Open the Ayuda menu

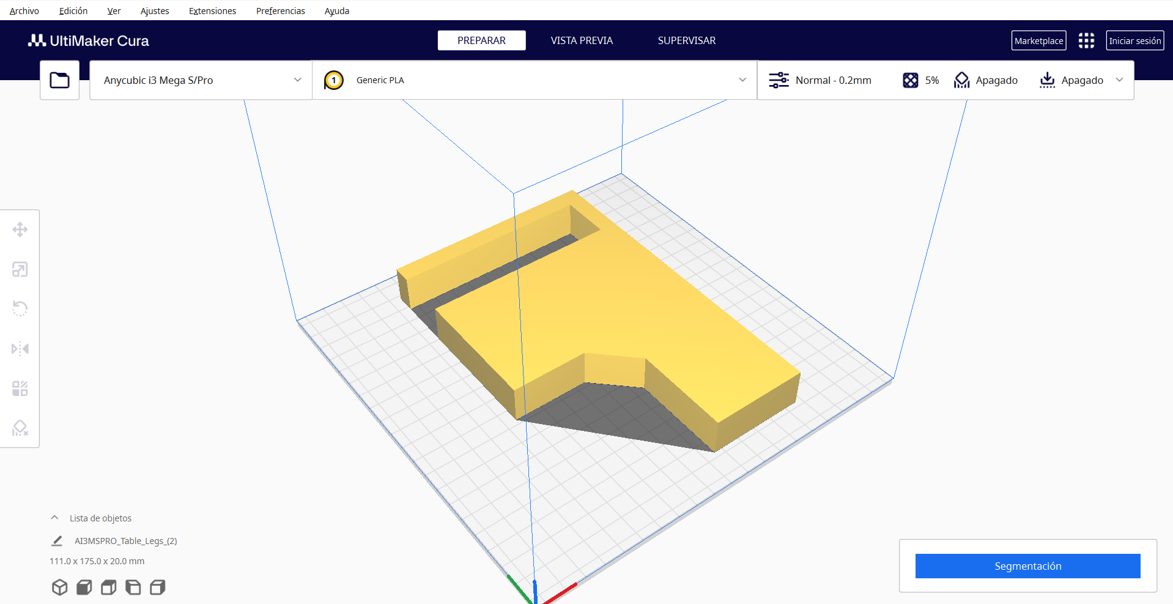tap(337, 11)
